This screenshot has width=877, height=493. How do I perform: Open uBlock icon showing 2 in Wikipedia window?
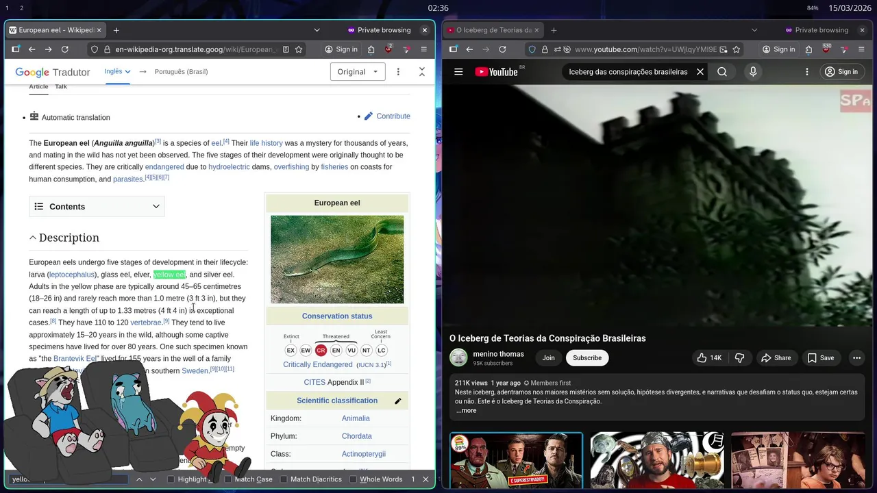(x=388, y=49)
